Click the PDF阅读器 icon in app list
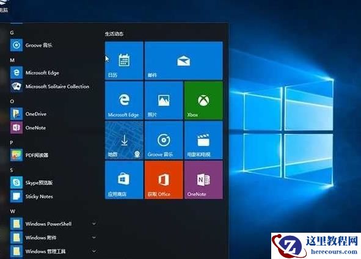The image size is (361, 259). click(16, 155)
